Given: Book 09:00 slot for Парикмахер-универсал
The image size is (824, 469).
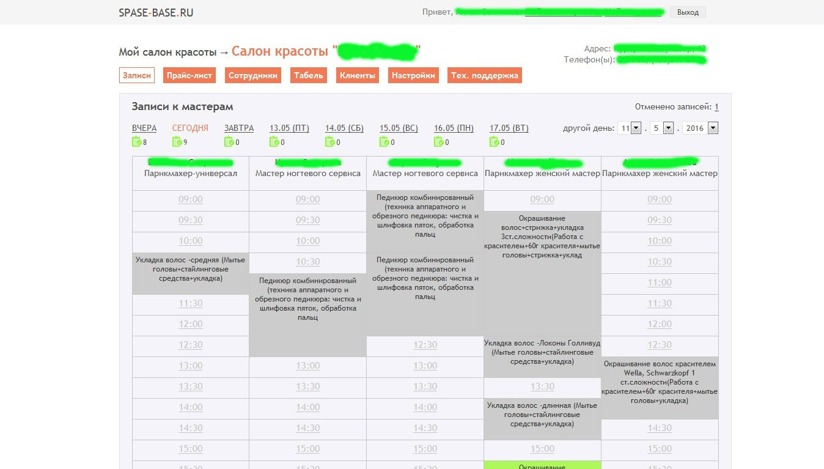Looking at the screenshot, I should [191, 199].
